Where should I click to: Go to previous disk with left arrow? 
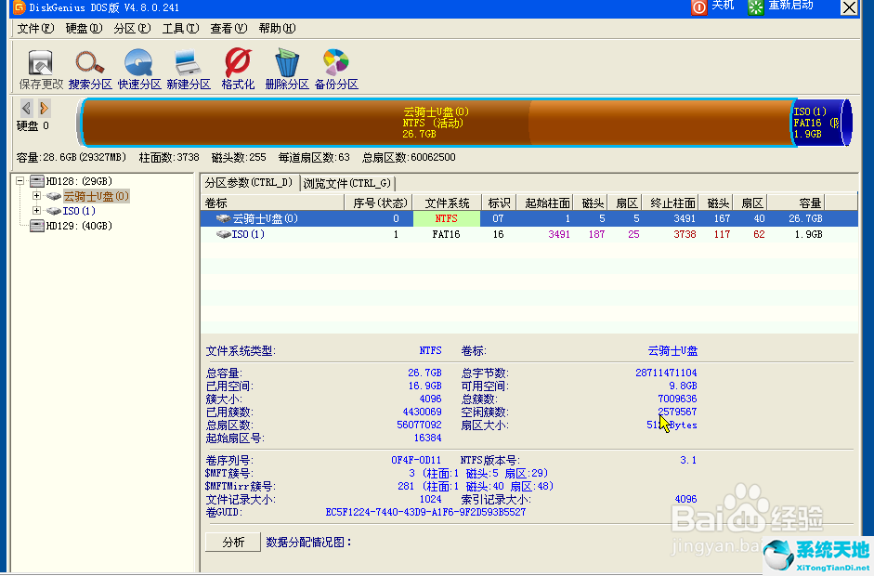point(26,108)
